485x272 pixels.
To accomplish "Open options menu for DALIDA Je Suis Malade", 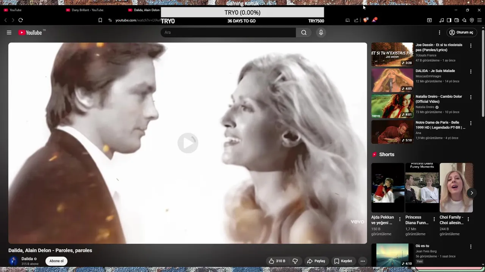I will [x=471, y=71].
